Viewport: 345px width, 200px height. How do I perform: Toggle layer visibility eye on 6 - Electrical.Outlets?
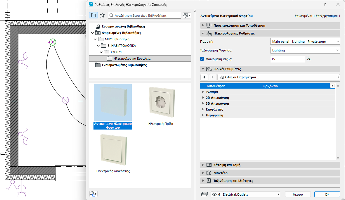pos(214,194)
